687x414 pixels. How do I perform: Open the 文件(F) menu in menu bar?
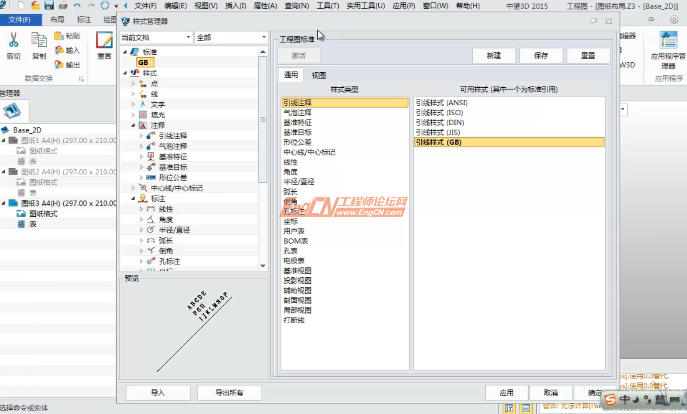(145, 6)
